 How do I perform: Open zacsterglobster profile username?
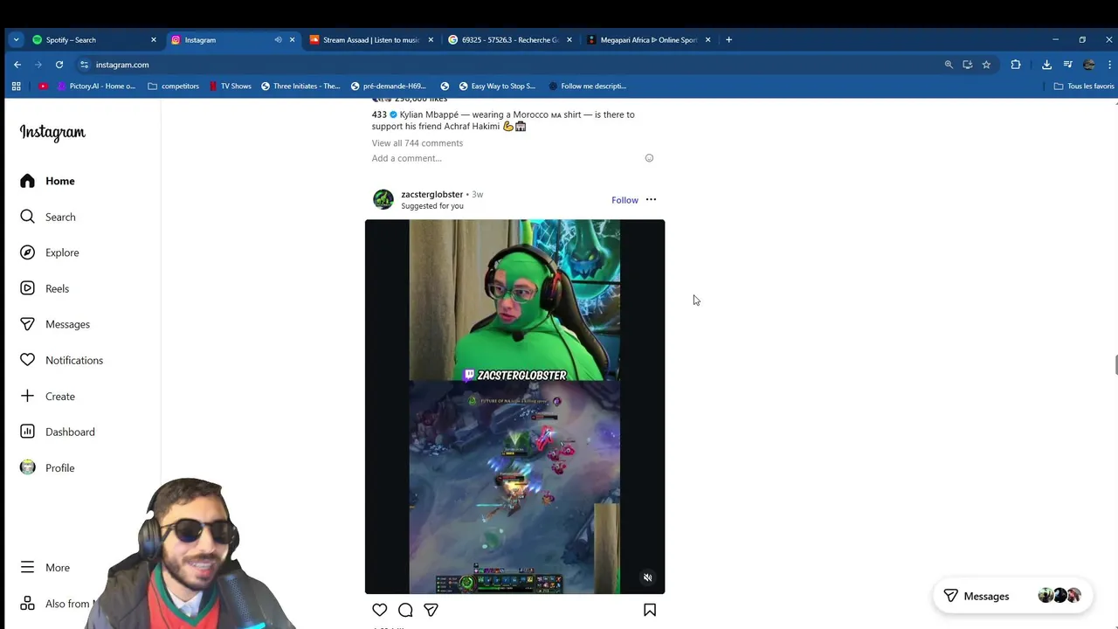click(431, 194)
